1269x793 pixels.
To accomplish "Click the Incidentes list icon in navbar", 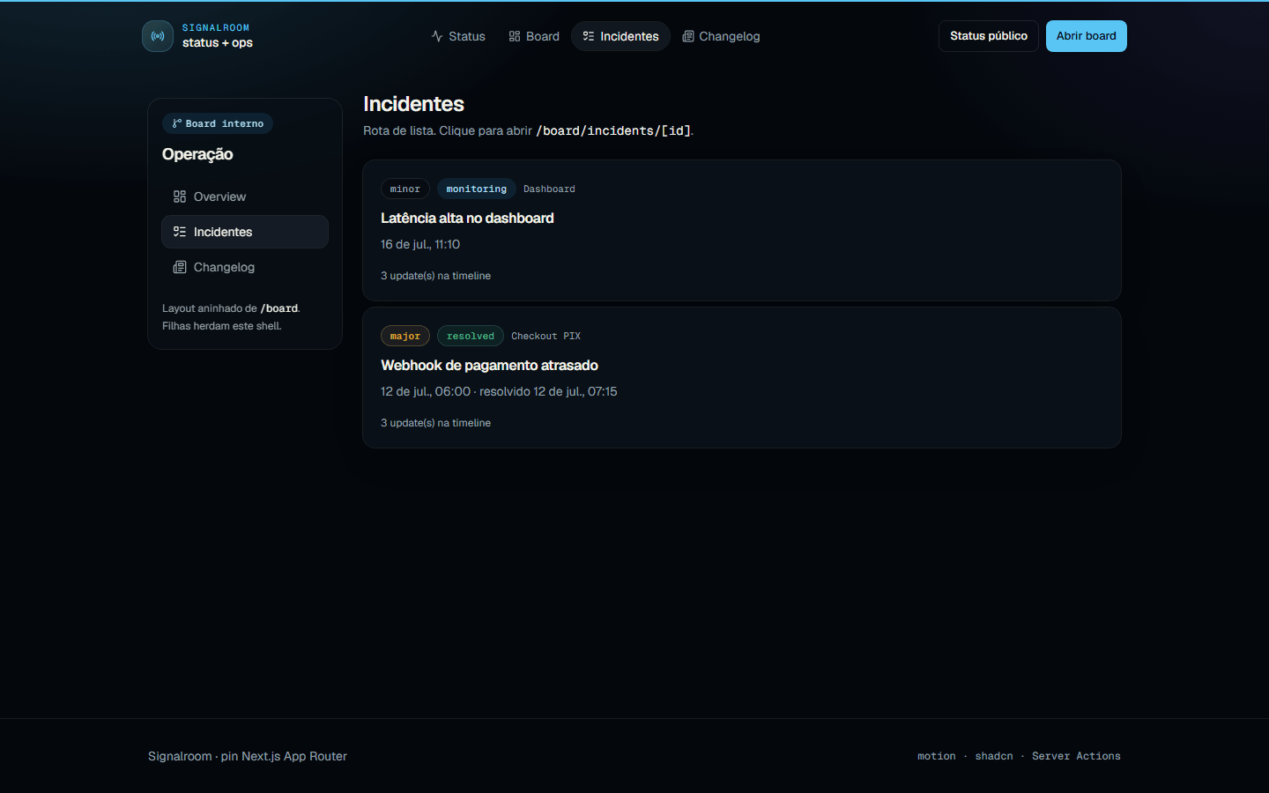I will [589, 36].
